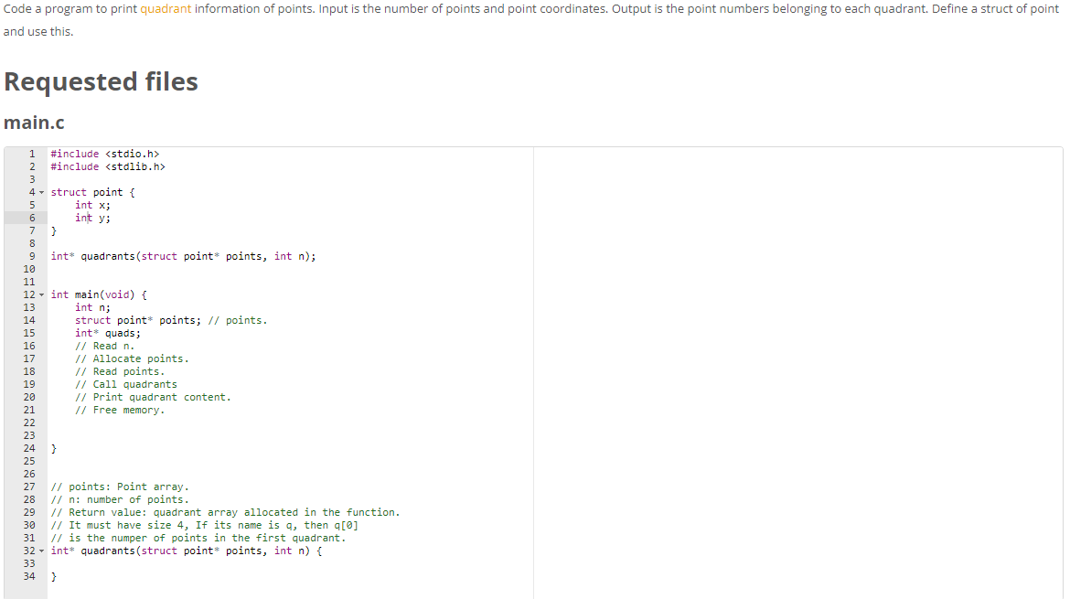The height and width of the screenshot is (599, 1070).
Task: Click the closing brace on line 24
Action: click(x=53, y=448)
